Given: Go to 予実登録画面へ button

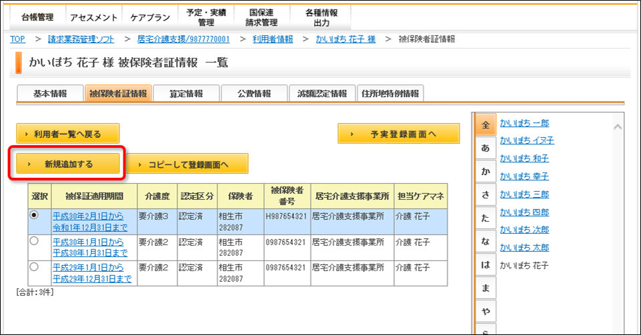Looking at the screenshot, I should tap(399, 134).
